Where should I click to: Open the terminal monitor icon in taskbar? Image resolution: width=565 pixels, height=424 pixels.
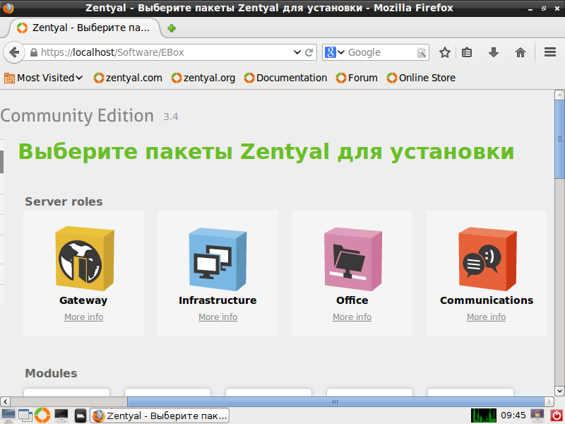(x=61, y=416)
